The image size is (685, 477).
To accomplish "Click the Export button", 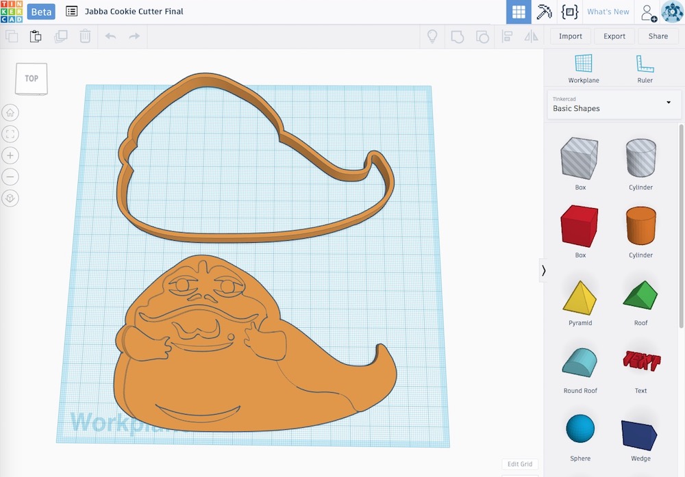I will click(x=614, y=36).
